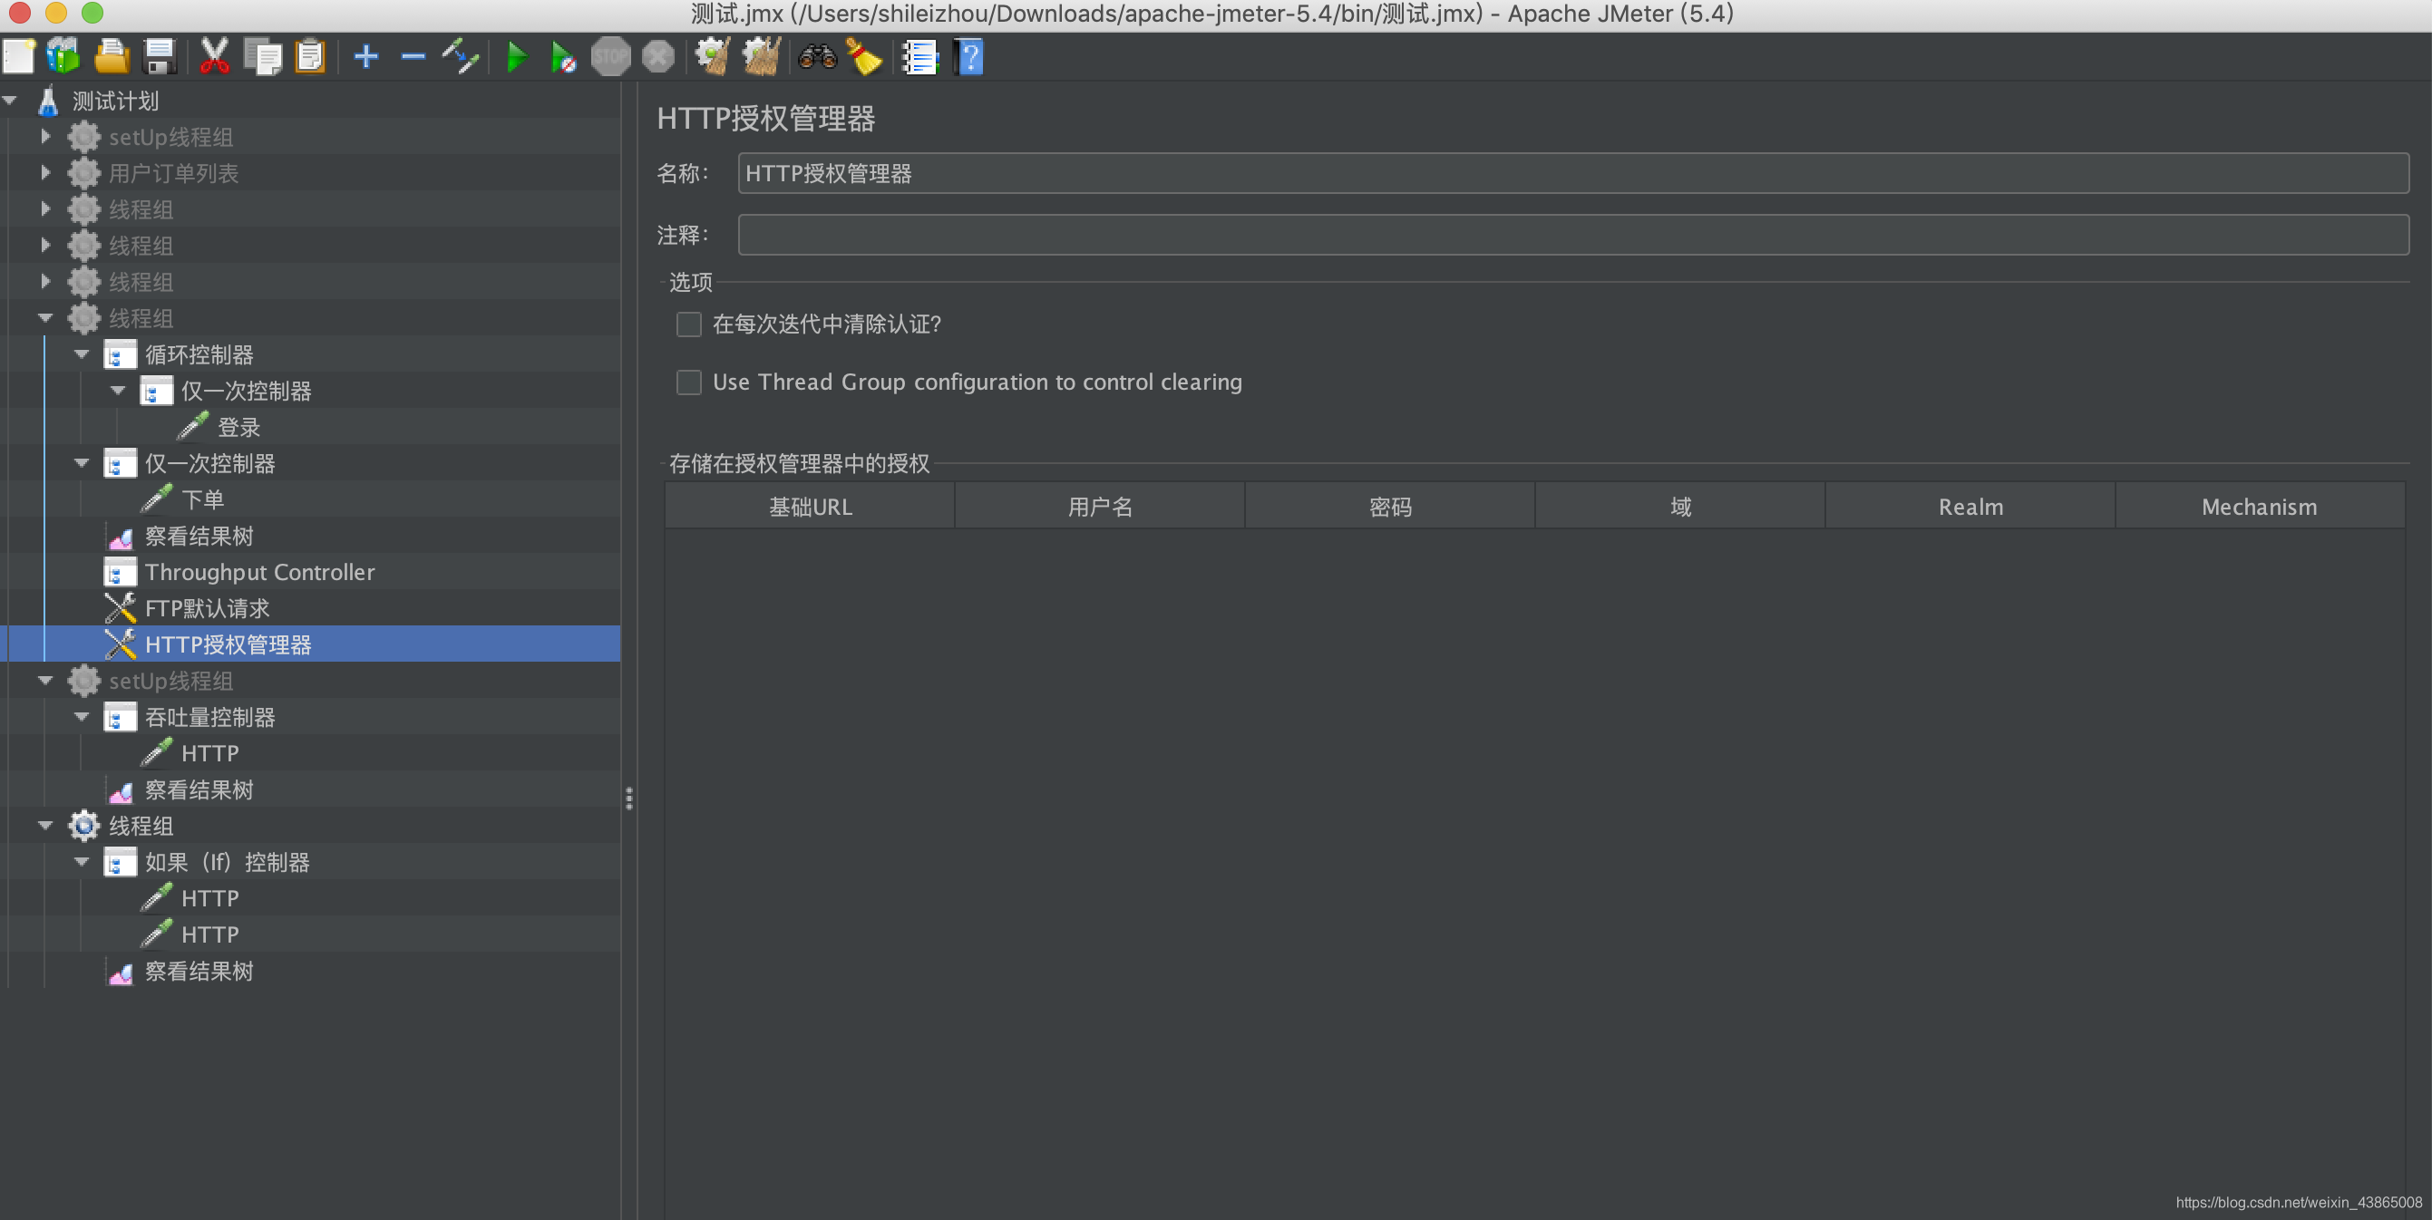Click the Mechanism column header
This screenshot has width=2432, height=1220.
tap(2258, 507)
